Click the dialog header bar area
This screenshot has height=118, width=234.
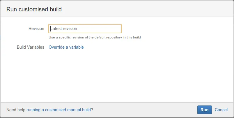click(x=146, y=9)
